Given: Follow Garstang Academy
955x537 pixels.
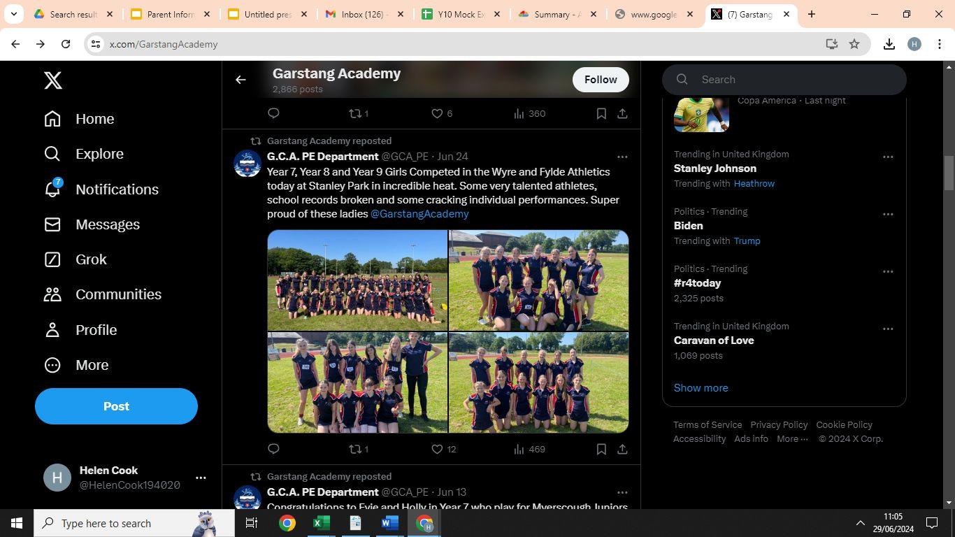Looking at the screenshot, I should tap(601, 80).
